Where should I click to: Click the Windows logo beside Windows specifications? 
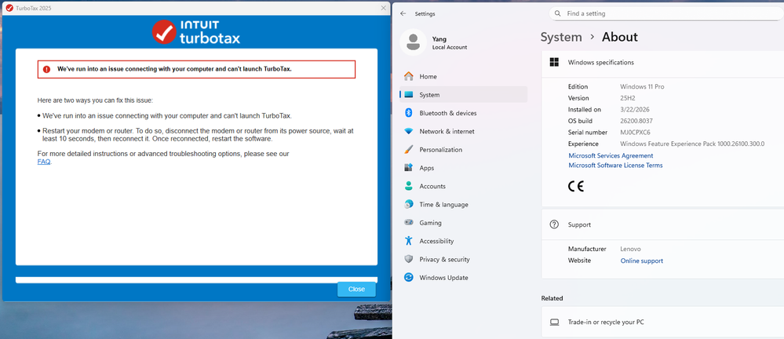click(x=554, y=63)
